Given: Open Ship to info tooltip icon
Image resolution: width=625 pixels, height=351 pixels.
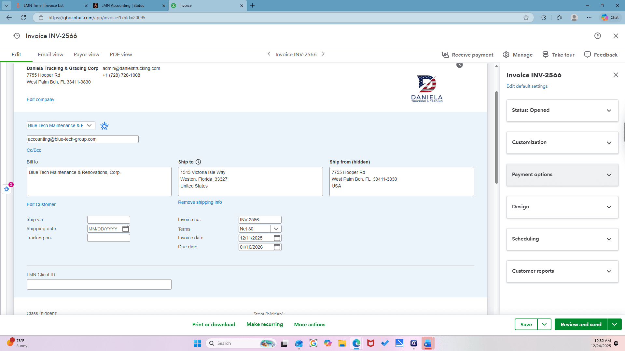Looking at the screenshot, I should [x=198, y=162].
